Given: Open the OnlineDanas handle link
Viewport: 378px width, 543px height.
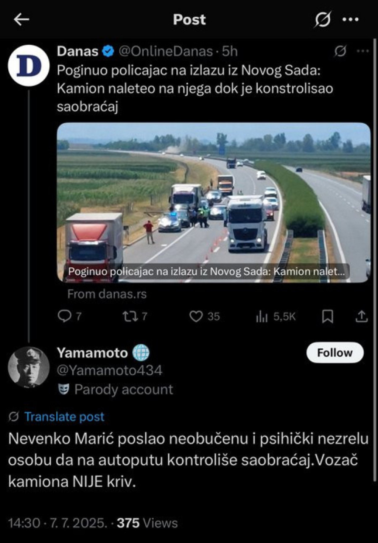Looking at the screenshot, I should 166,51.
